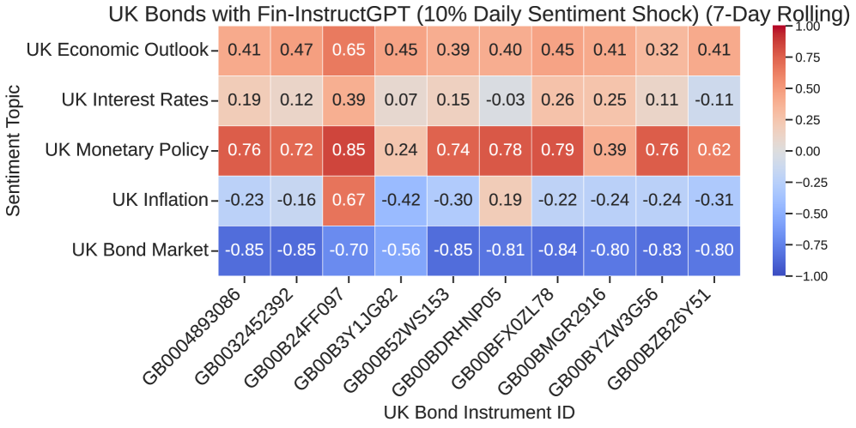Select the UK Monetary Policy cell showing 0.24
The width and height of the screenshot is (856, 428).
pyautogui.click(x=400, y=150)
